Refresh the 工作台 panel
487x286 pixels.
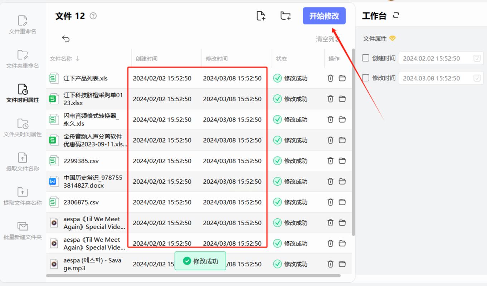[x=396, y=15]
